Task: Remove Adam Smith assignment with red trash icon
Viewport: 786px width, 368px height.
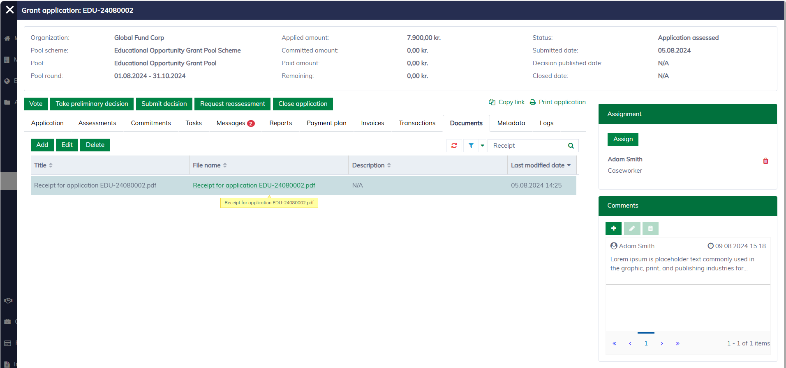Action: click(x=765, y=161)
